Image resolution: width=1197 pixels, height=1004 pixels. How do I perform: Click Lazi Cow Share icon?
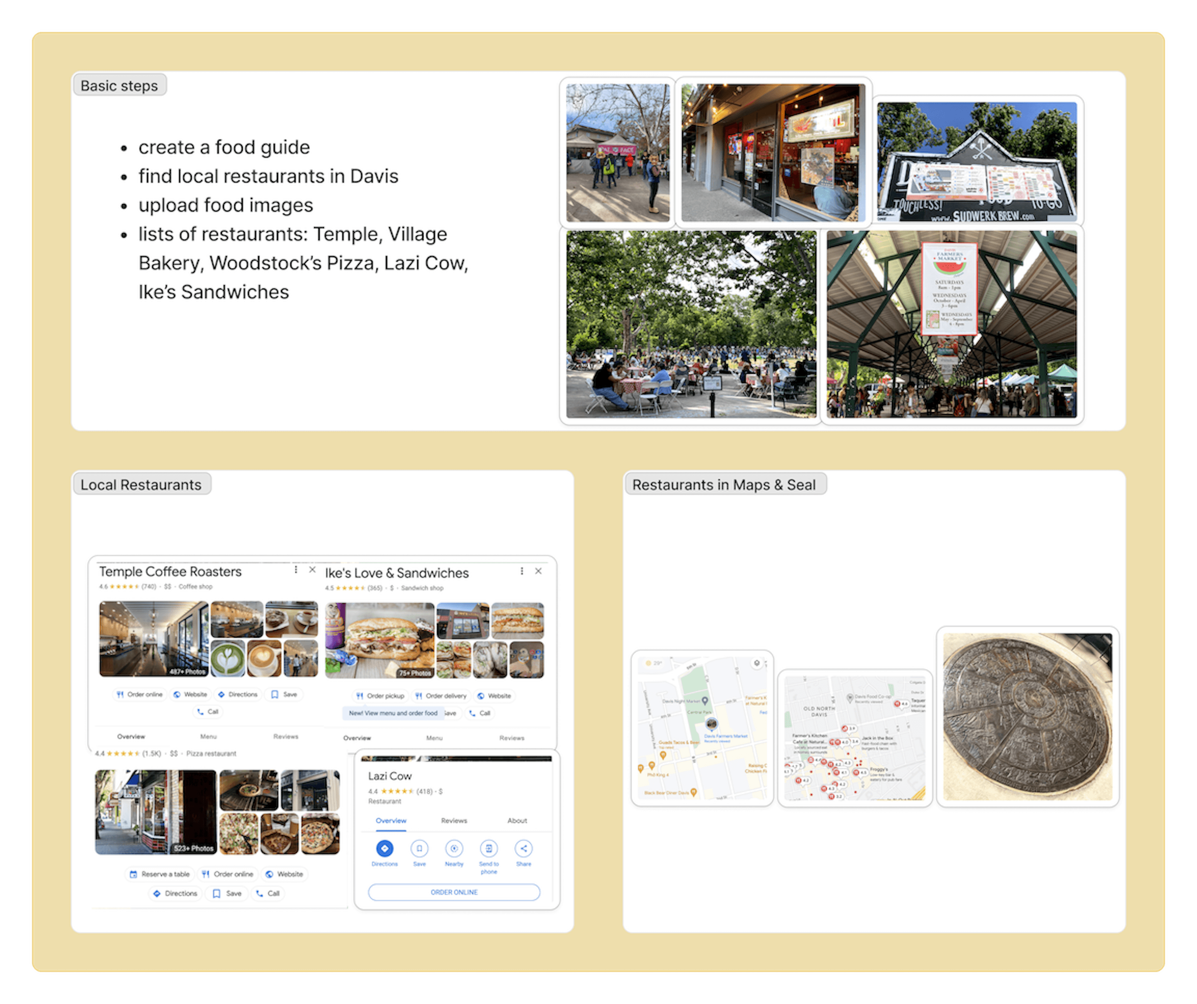[x=523, y=849]
